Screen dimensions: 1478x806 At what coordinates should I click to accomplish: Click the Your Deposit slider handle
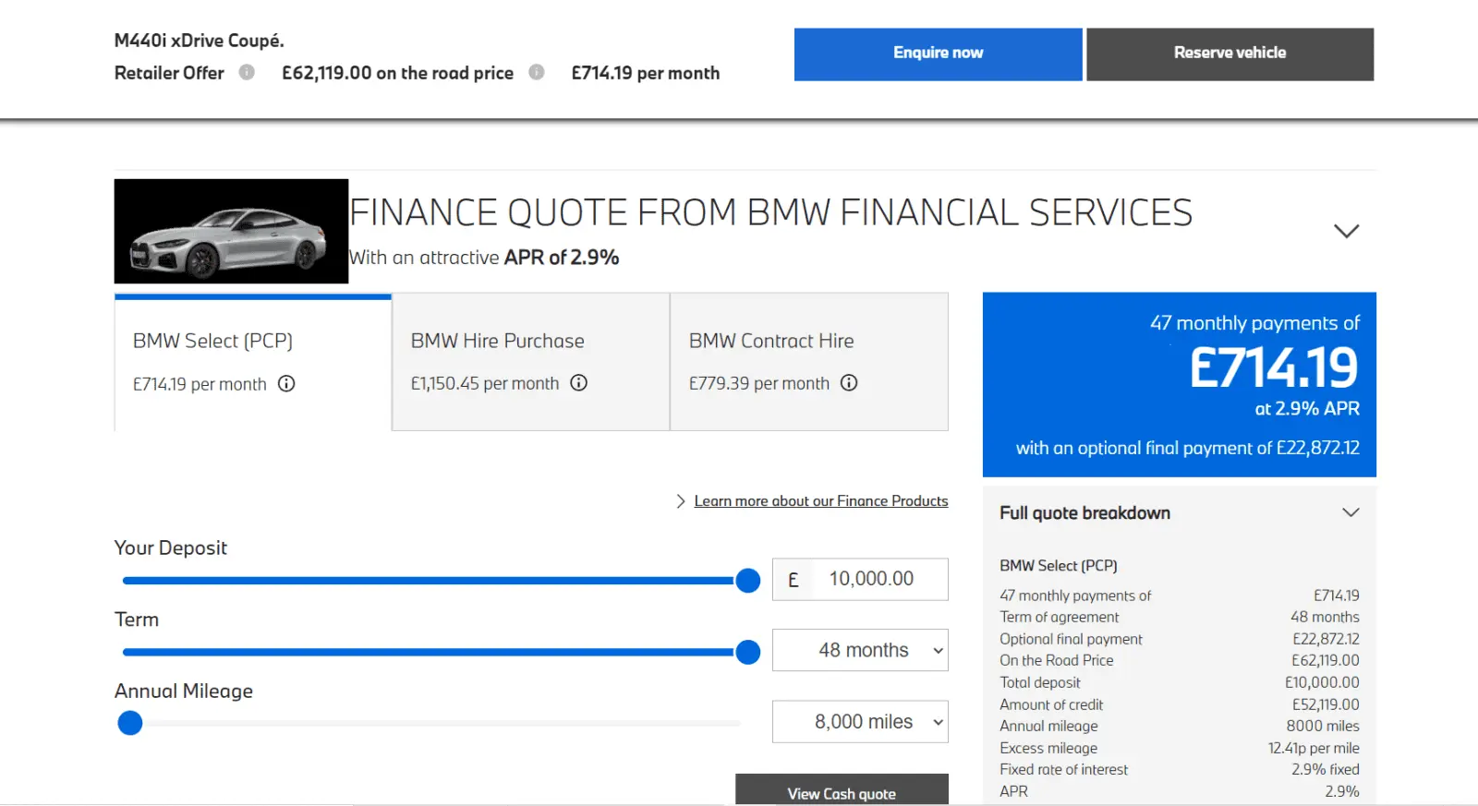747,581
